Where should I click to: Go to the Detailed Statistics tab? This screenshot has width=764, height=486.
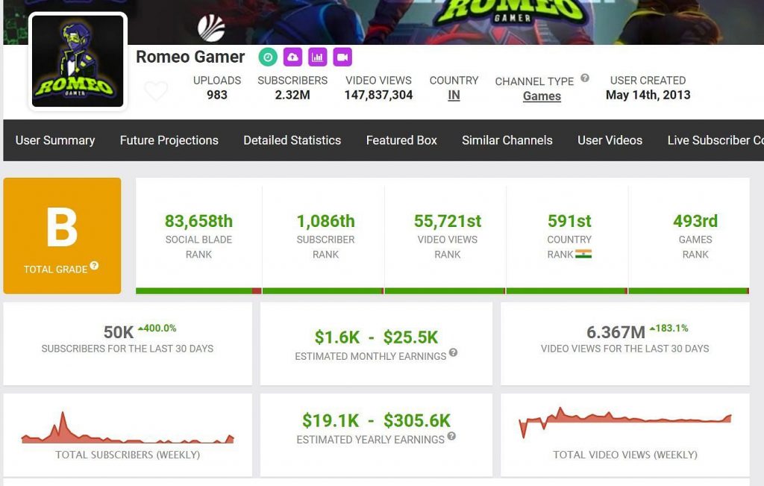click(x=292, y=140)
